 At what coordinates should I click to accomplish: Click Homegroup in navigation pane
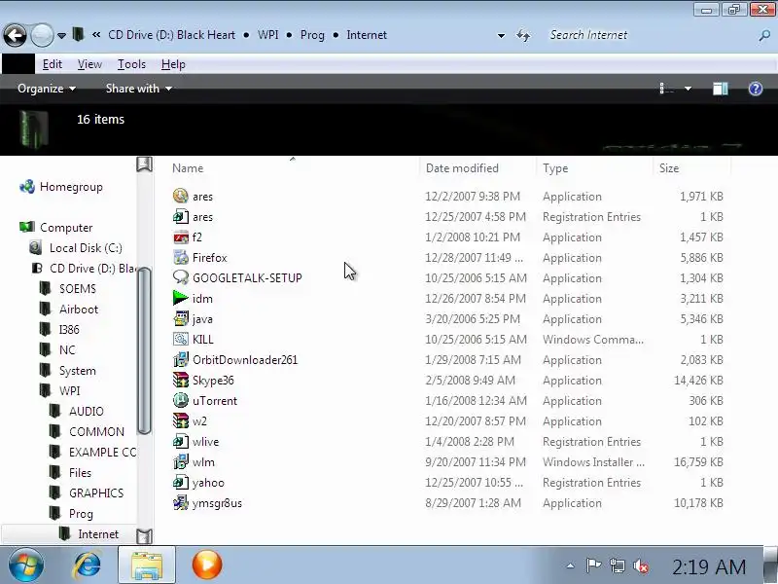(71, 187)
